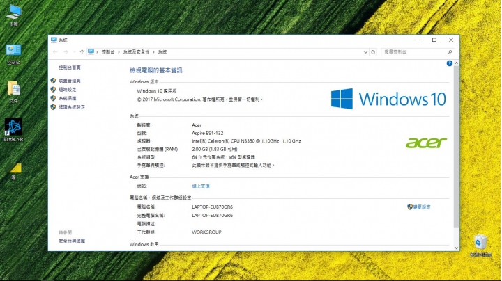This screenshot has height=281, width=502.
Task: Go to 控制台 in the address breadcrumb
Action: [x=108, y=52]
